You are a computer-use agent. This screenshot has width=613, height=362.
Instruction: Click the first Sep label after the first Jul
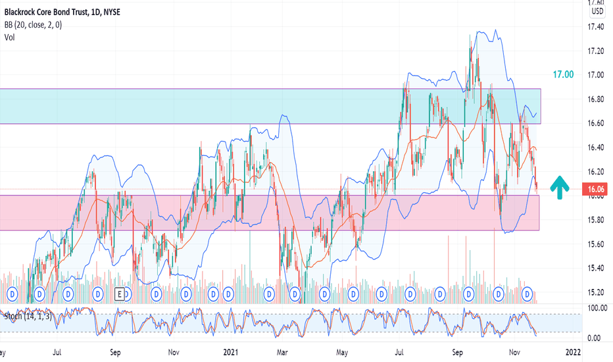(115, 352)
